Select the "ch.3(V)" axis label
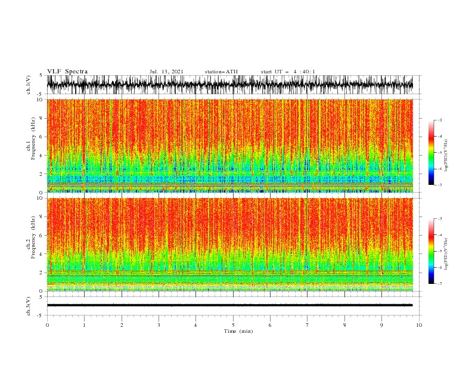This screenshot has height=365, width=472. tap(29, 307)
